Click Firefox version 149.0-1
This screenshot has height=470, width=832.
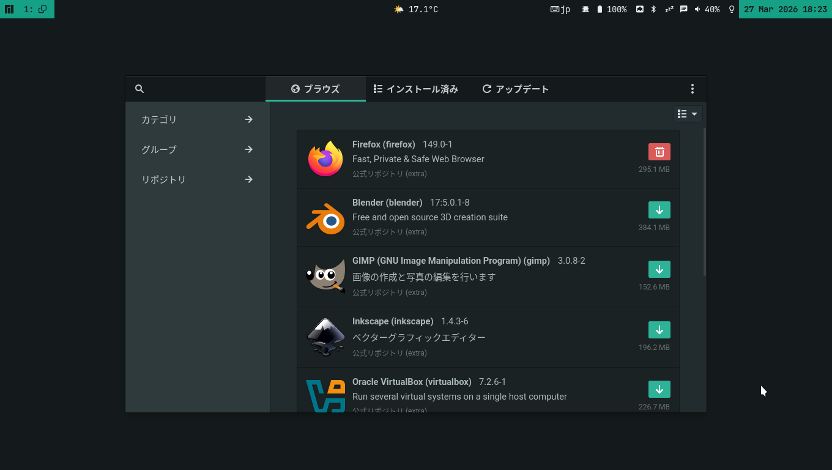437,144
